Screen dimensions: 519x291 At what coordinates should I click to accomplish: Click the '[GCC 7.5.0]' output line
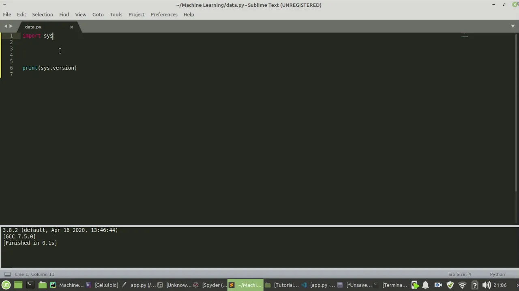click(19, 236)
